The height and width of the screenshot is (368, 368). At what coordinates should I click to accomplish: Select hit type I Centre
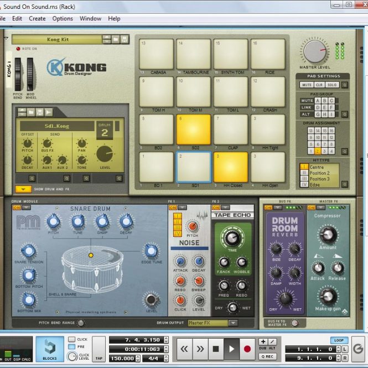click(304, 167)
